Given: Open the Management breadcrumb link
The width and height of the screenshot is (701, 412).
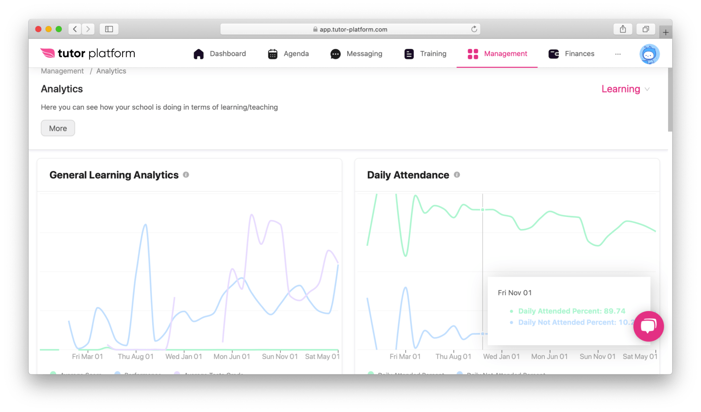Looking at the screenshot, I should tap(62, 71).
